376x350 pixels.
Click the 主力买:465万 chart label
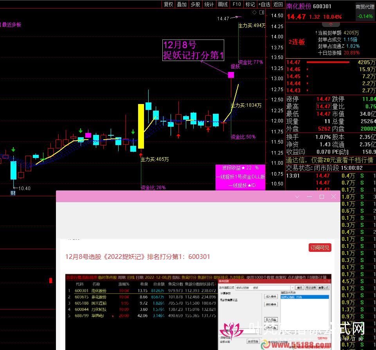(155, 159)
